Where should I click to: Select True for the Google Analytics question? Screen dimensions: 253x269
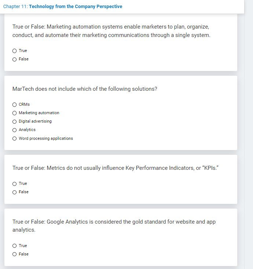click(15, 246)
